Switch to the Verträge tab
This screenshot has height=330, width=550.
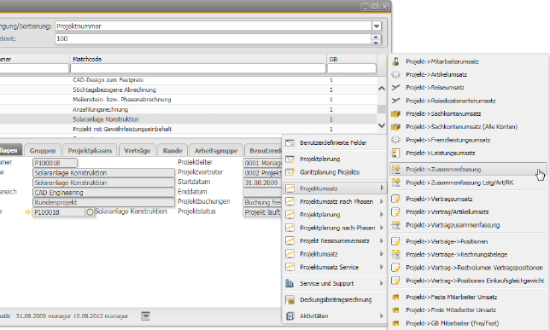[x=137, y=151]
